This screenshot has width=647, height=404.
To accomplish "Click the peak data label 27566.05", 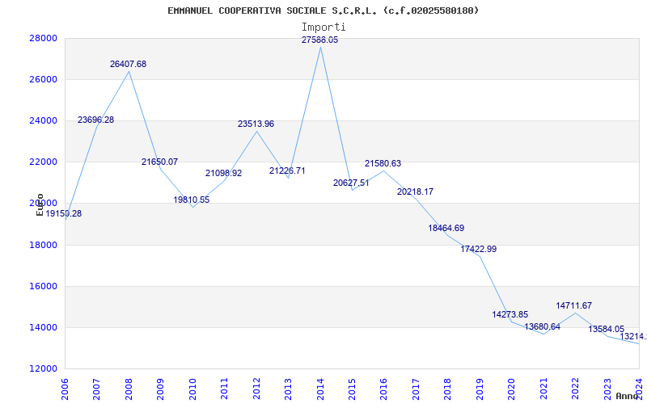I will tap(319, 40).
